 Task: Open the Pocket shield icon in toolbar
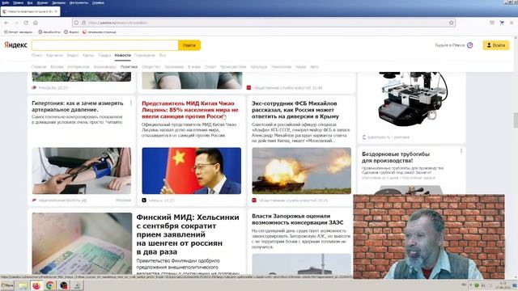[x=492, y=23]
